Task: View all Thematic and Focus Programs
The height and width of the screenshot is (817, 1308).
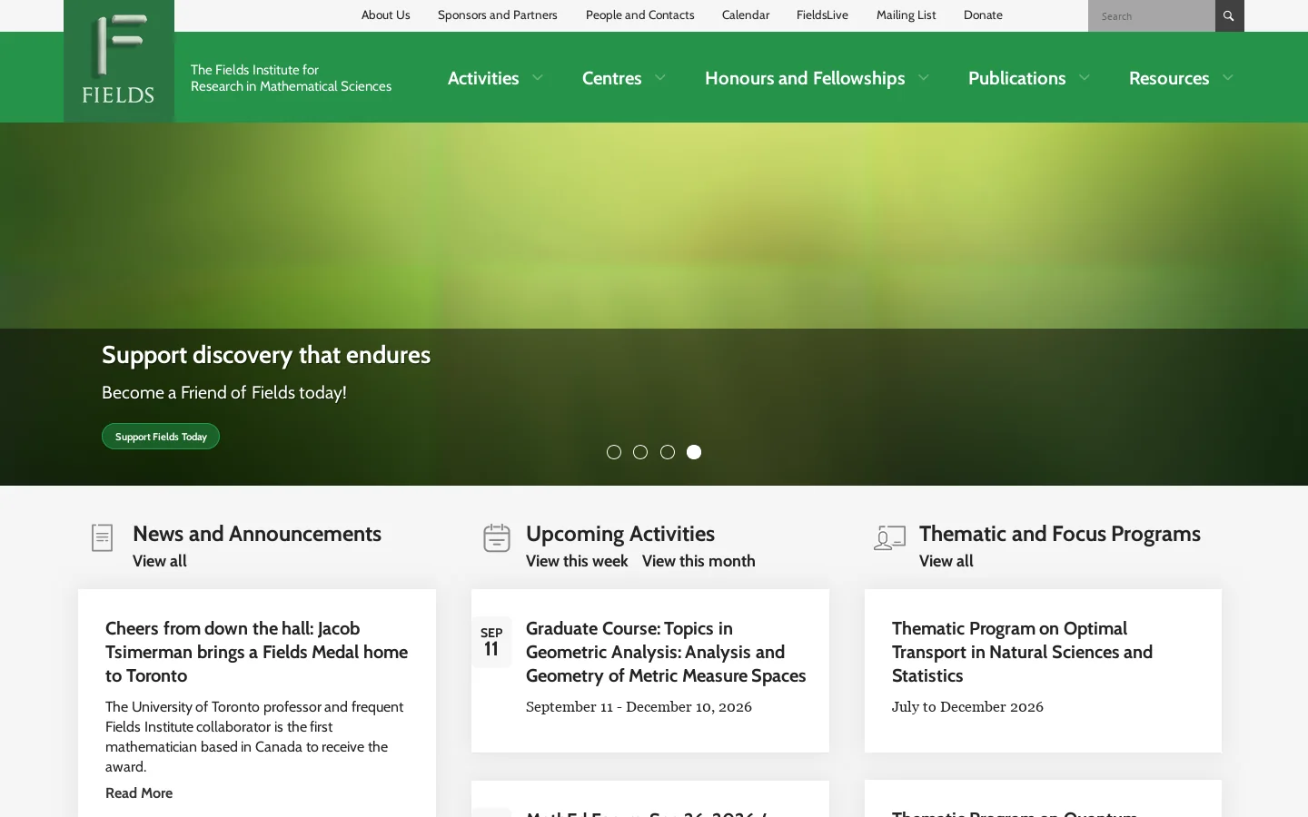Action: tap(946, 561)
